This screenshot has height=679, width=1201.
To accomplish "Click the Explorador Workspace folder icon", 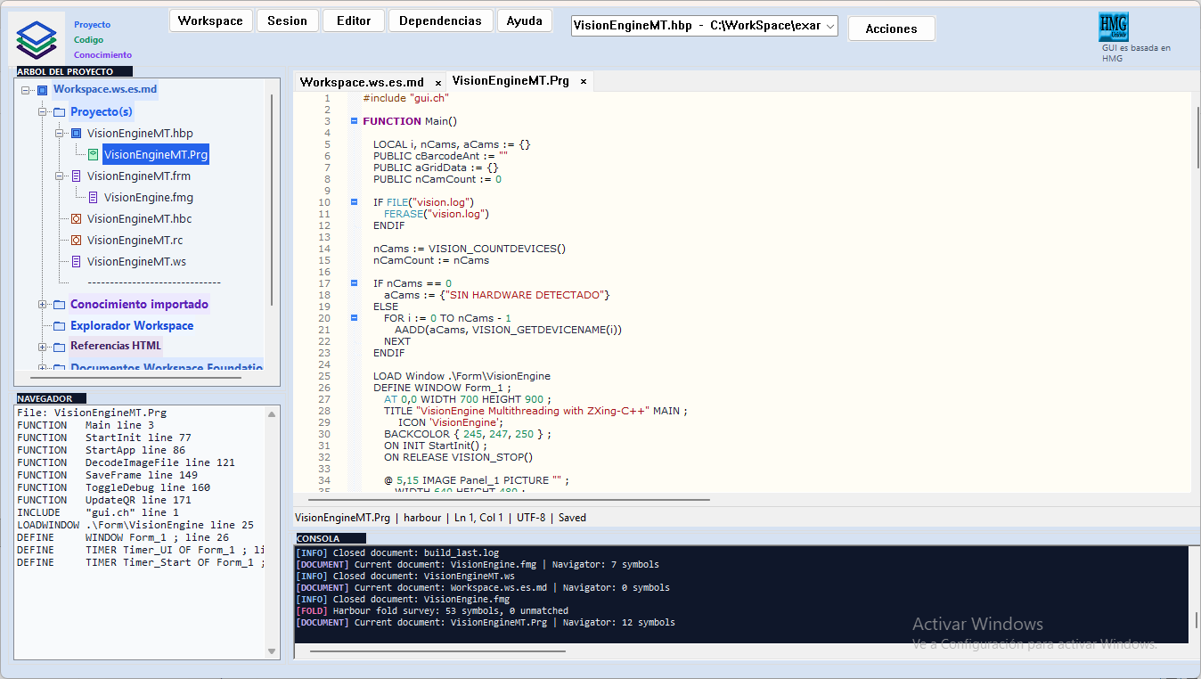I will (x=59, y=326).
